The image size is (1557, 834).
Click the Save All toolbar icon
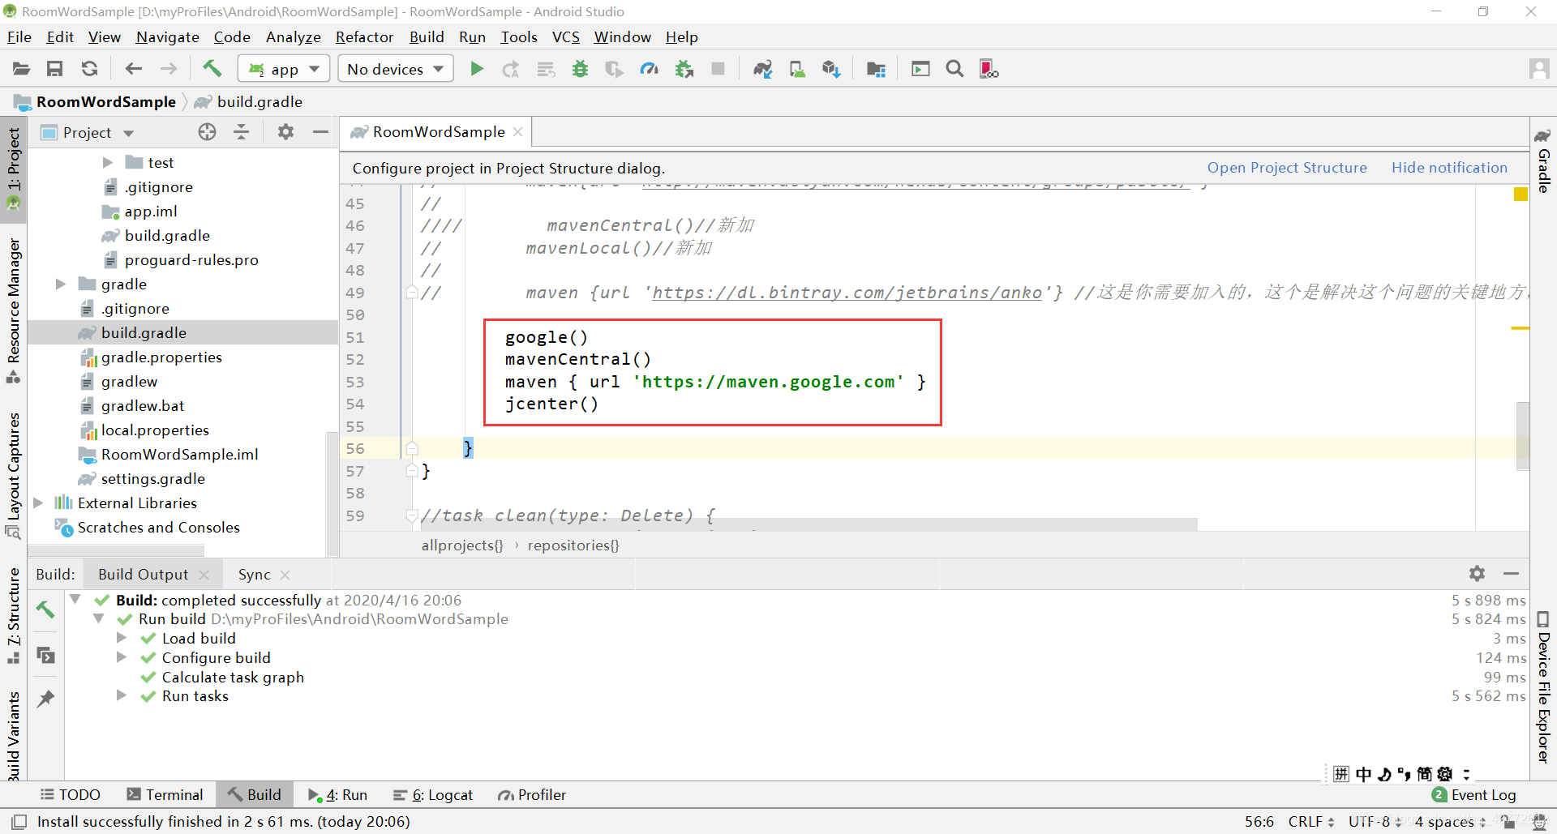(x=54, y=69)
